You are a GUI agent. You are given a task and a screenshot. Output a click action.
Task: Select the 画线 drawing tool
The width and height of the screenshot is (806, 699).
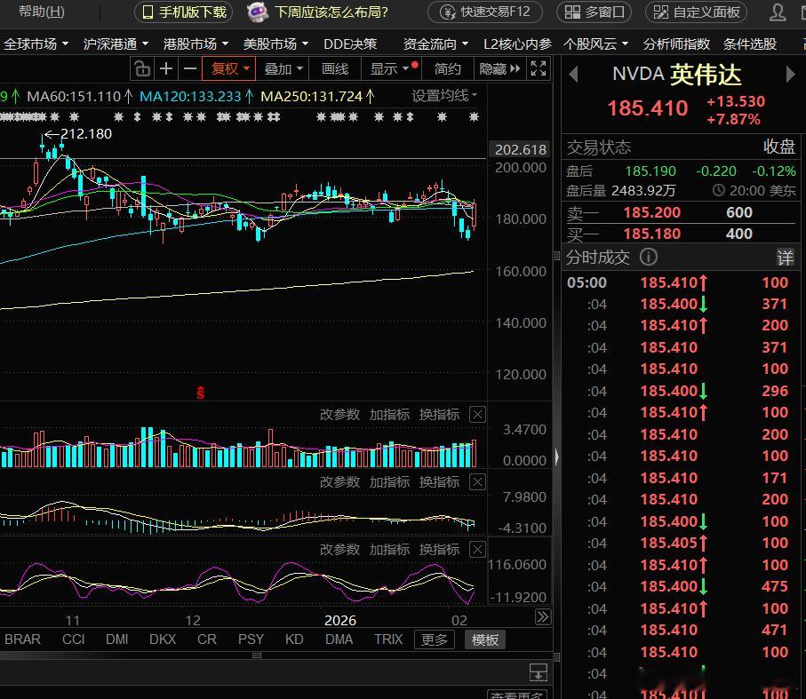click(x=335, y=68)
